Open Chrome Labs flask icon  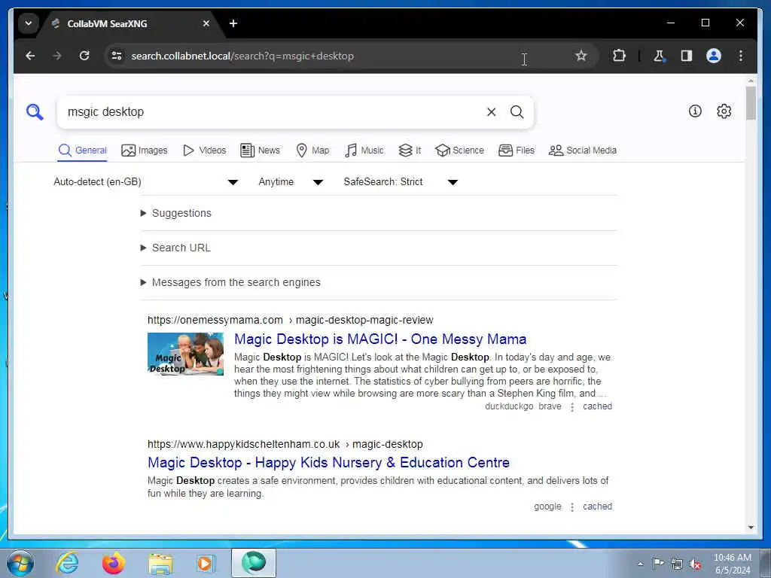pos(659,56)
